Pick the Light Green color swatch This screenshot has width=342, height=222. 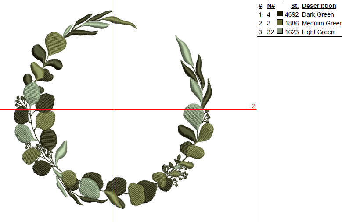tap(280, 32)
